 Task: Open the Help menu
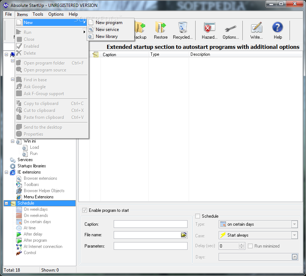pos(73,14)
